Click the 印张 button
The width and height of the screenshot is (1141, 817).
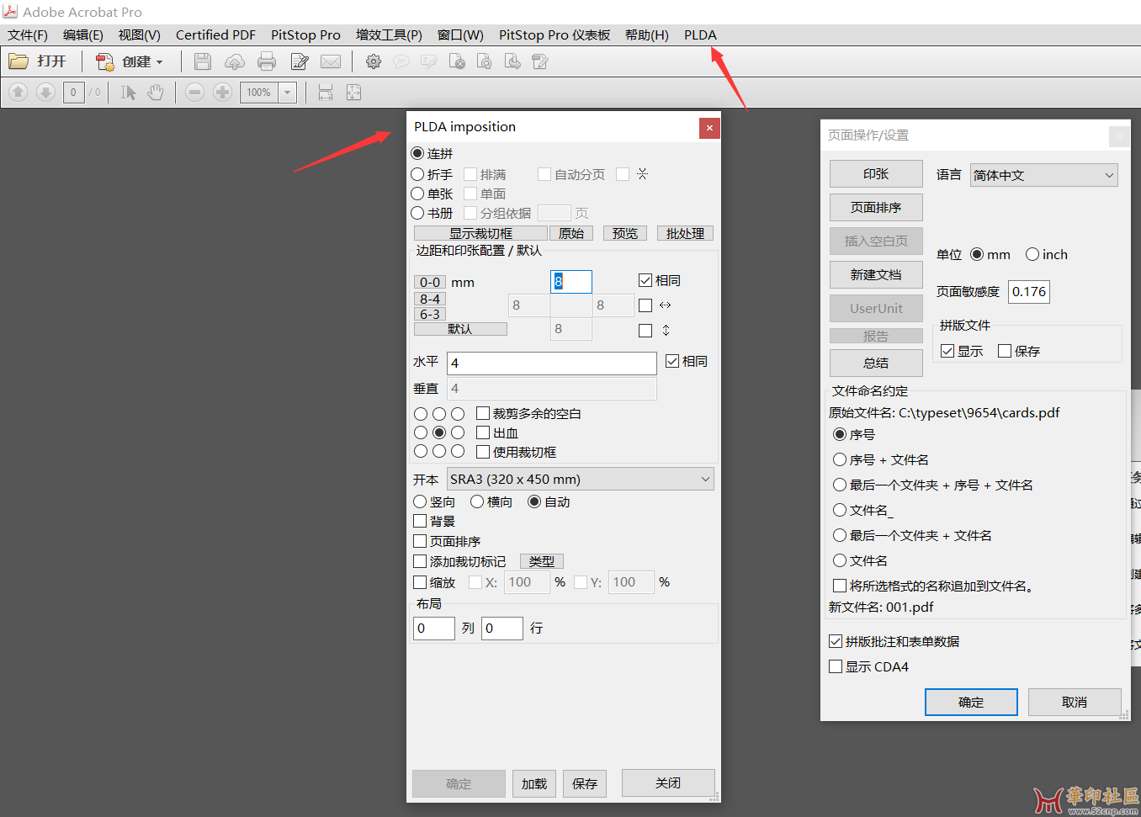(876, 174)
